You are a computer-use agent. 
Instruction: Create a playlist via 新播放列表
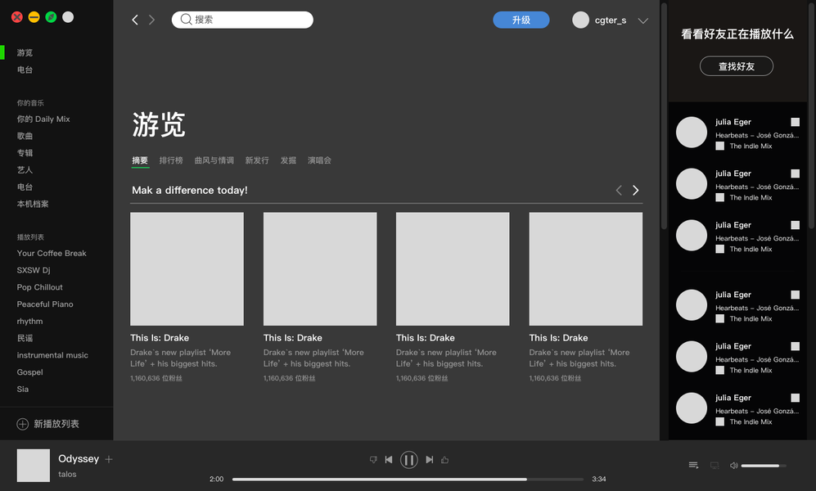tap(56, 424)
